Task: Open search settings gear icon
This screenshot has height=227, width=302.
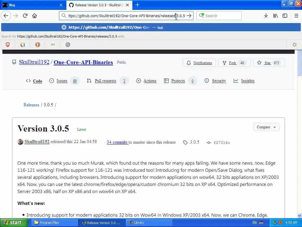Action: click(x=295, y=45)
